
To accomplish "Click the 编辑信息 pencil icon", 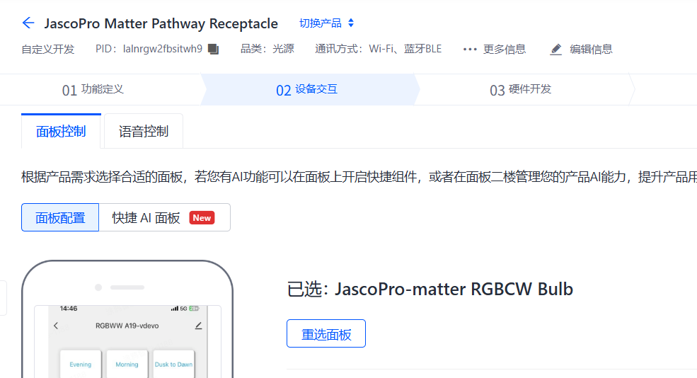I will pos(555,49).
